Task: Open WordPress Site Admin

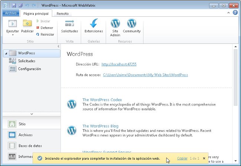Action: click(115, 28)
